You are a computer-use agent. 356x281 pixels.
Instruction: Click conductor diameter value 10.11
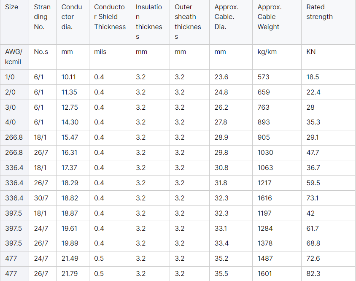point(69,77)
